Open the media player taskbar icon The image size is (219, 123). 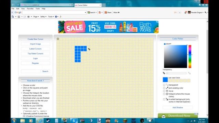(x=31, y=121)
